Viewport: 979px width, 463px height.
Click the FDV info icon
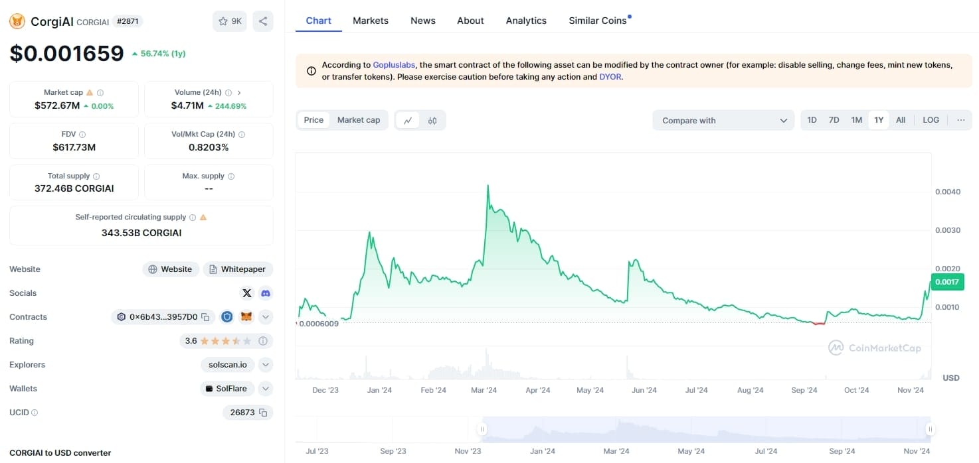point(82,134)
